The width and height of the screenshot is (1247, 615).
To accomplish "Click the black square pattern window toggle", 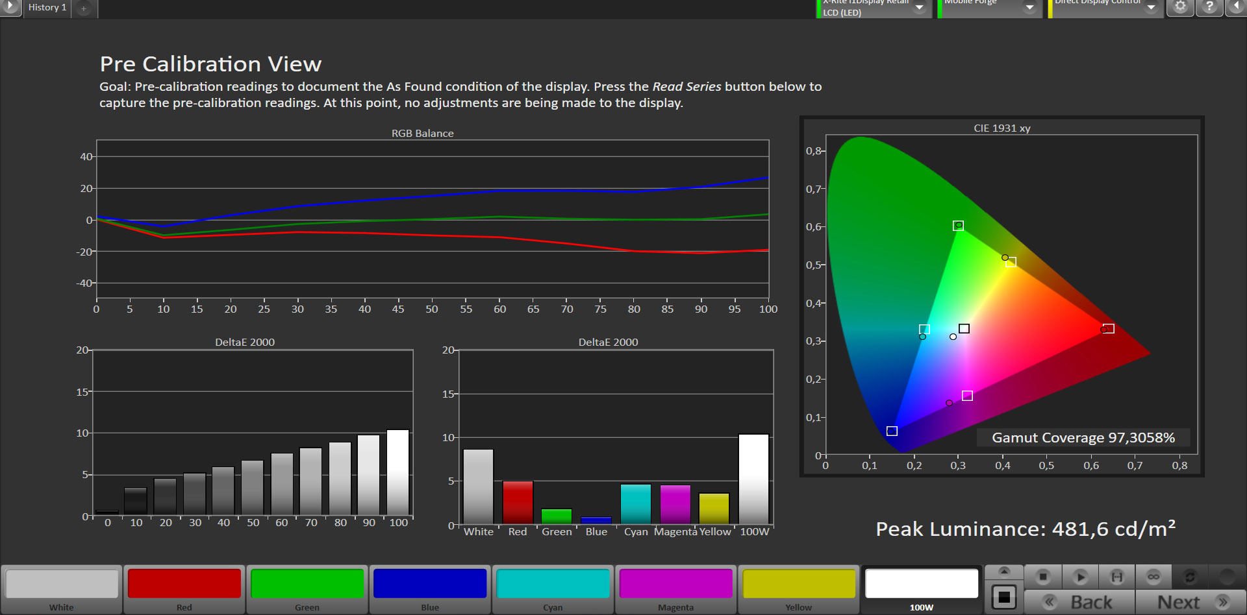I will [1004, 597].
